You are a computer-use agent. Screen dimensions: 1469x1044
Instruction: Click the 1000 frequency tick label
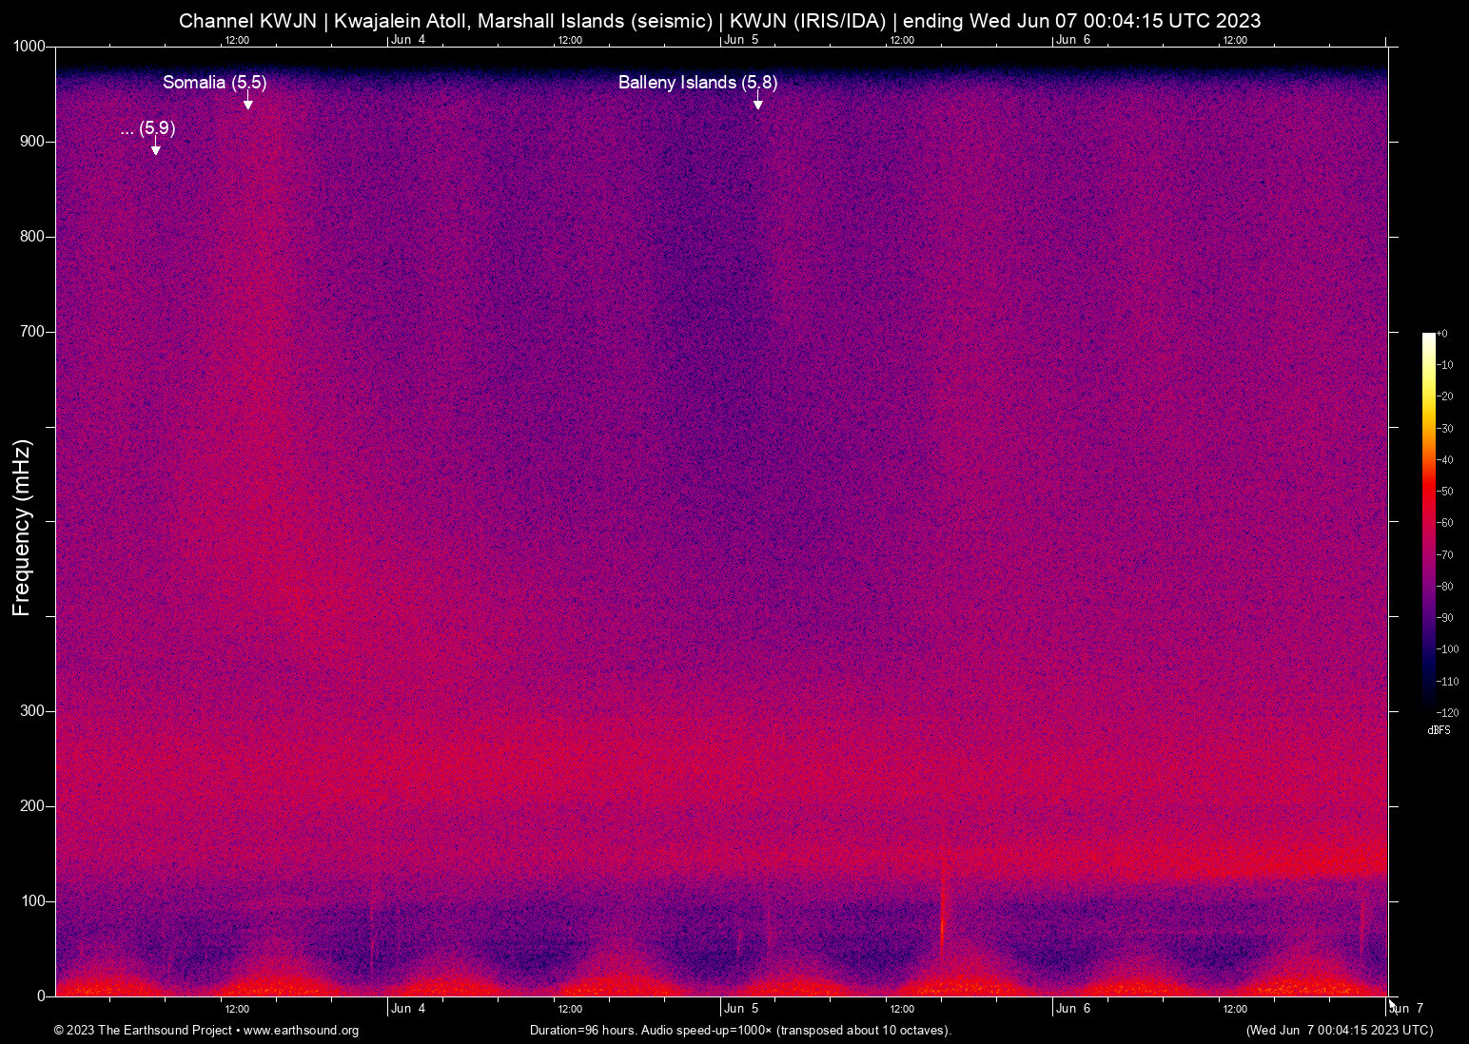point(29,45)
